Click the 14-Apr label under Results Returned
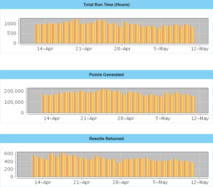 tap(43, 182)
